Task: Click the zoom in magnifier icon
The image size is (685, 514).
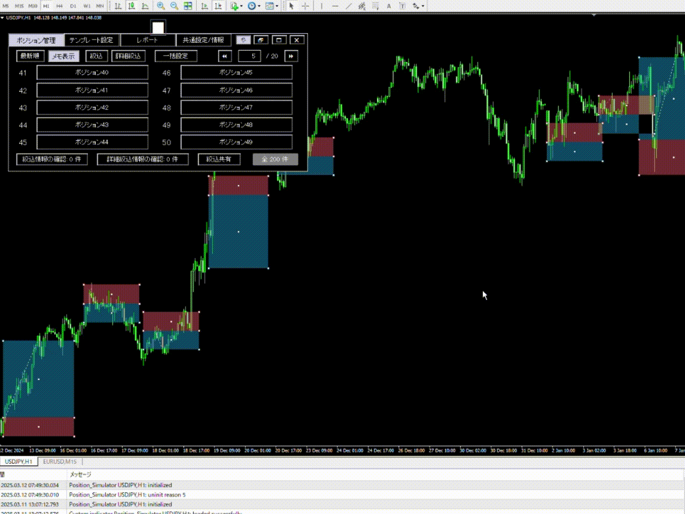Action: [161, 6]
